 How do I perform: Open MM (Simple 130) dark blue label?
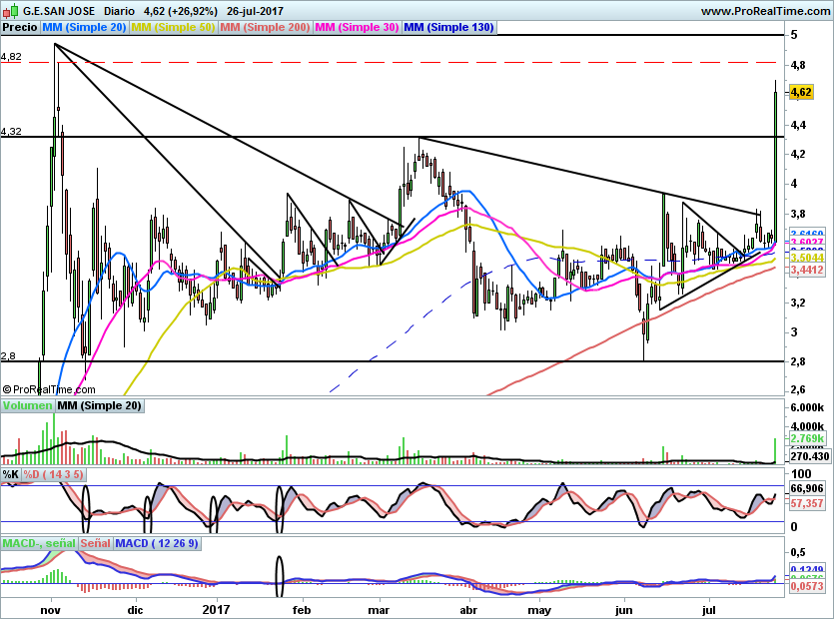pyautogui.click(x=448, y=27)
